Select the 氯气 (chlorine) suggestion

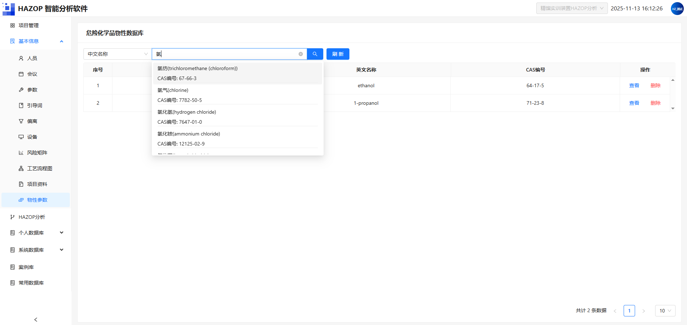[x=238, y=95]
